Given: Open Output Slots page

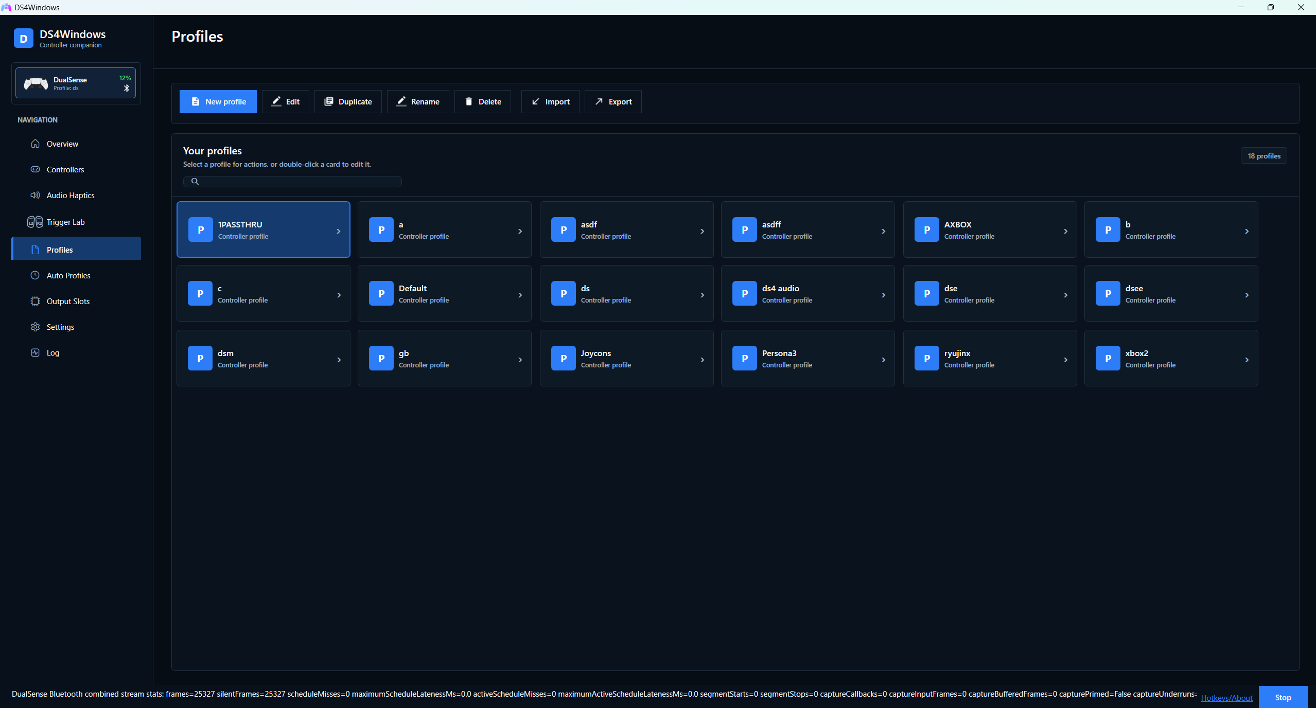Looking at the screenshot, I should click(x=76, y=301).
